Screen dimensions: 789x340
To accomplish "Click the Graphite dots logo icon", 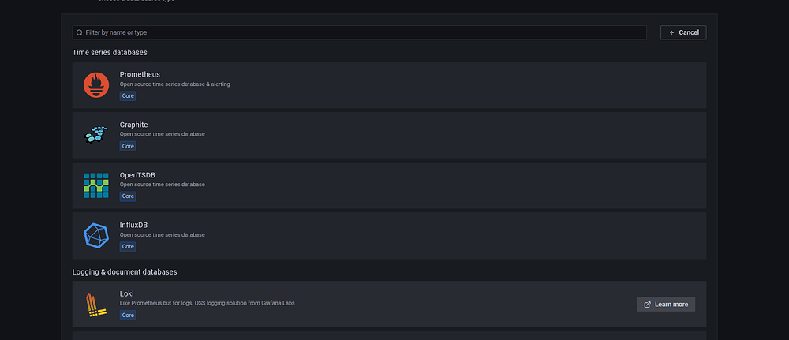I will click(96, 135).
